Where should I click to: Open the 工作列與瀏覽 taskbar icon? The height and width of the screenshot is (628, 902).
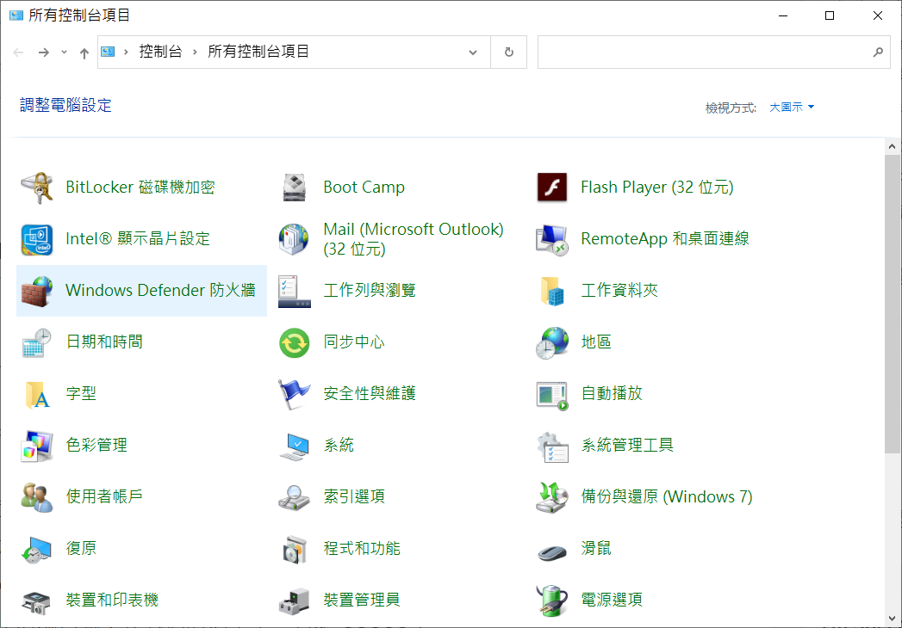pos(295,291)
